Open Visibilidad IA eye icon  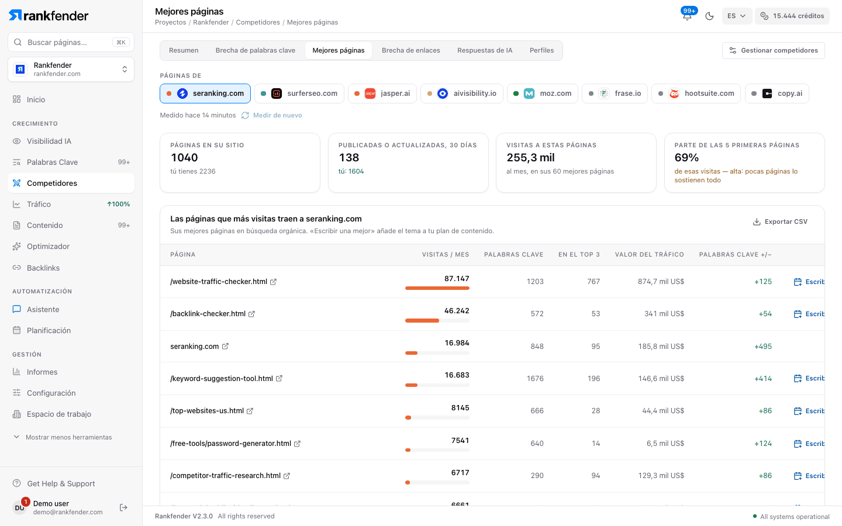(16, 141)
